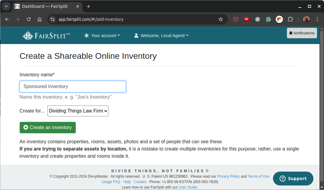
Task: Click the bell icon in Notifications
Action: (x=291, y=33)
